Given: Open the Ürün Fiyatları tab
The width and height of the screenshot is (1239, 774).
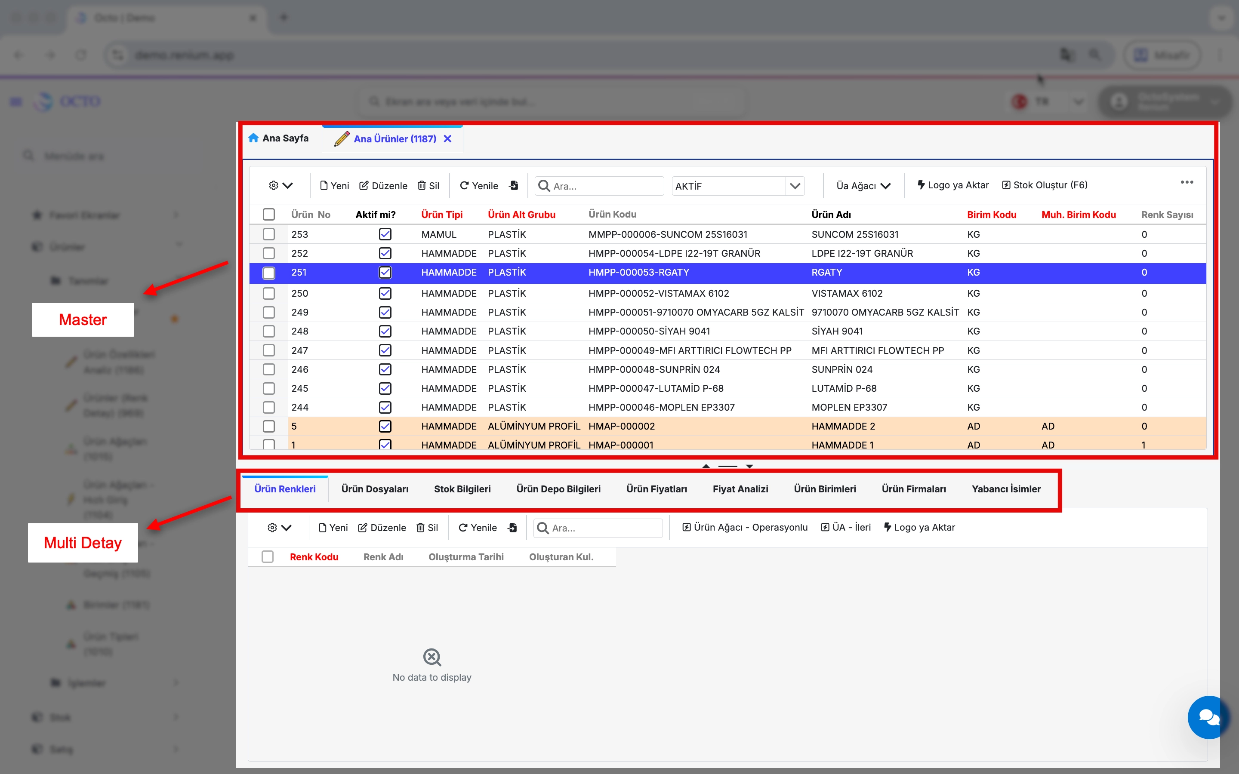Looking at the screenshot, I should pyautogui.click(x=656, y=489).
